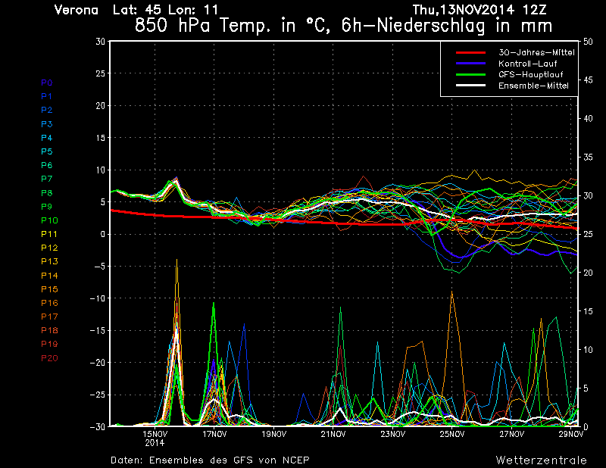The height and width of the screenshot is (468, 606).
Task: Choose the P12 member label
Action: (49, 248)
